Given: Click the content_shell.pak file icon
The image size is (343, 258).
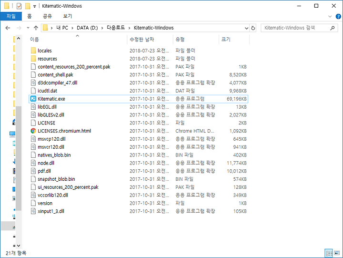Looking at the screenshot, I should [33, 75].
